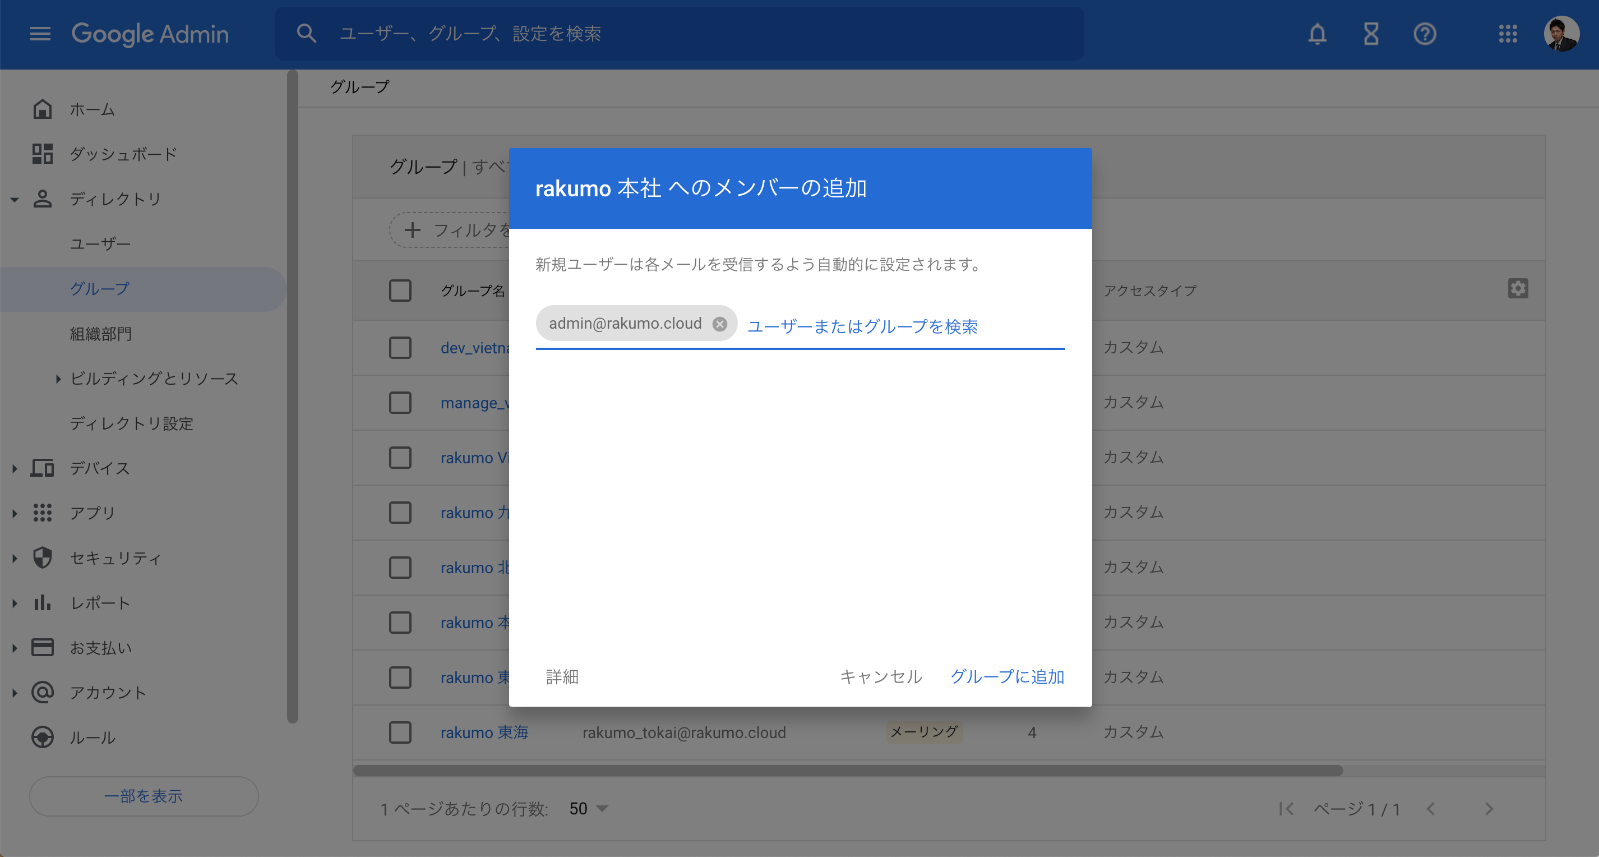Expand the お支払い section arrow
The width and height of the screenshot is (1599, 857).
pyautogui.click(x=15, y=648)
